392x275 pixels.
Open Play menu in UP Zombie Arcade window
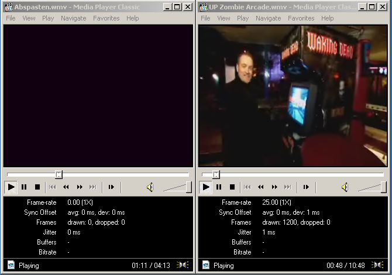(x=243, y=18)
